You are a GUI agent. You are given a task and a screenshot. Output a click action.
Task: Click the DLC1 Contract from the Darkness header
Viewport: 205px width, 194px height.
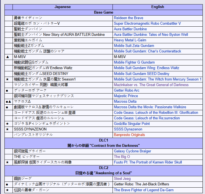click(x=104, y=143)
